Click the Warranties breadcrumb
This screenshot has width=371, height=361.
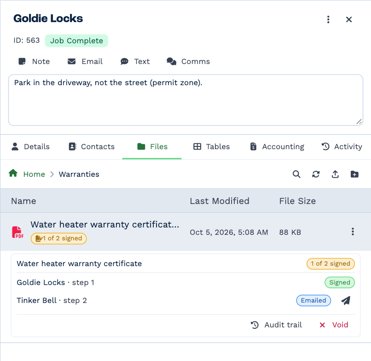tap(79, 175)
